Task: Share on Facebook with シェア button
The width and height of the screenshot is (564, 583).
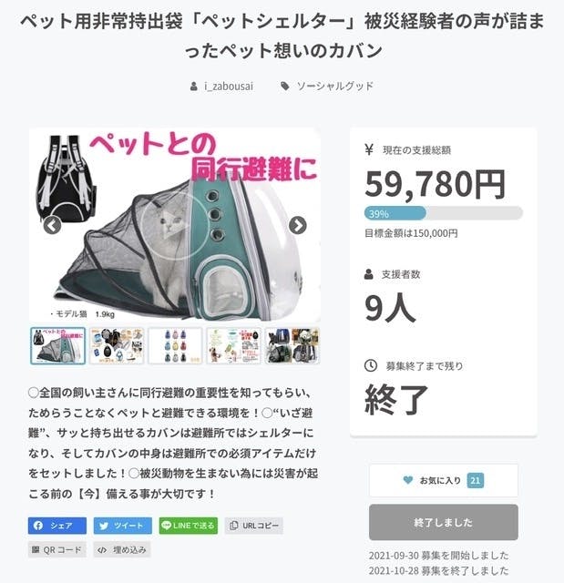Action: [57, 526]
